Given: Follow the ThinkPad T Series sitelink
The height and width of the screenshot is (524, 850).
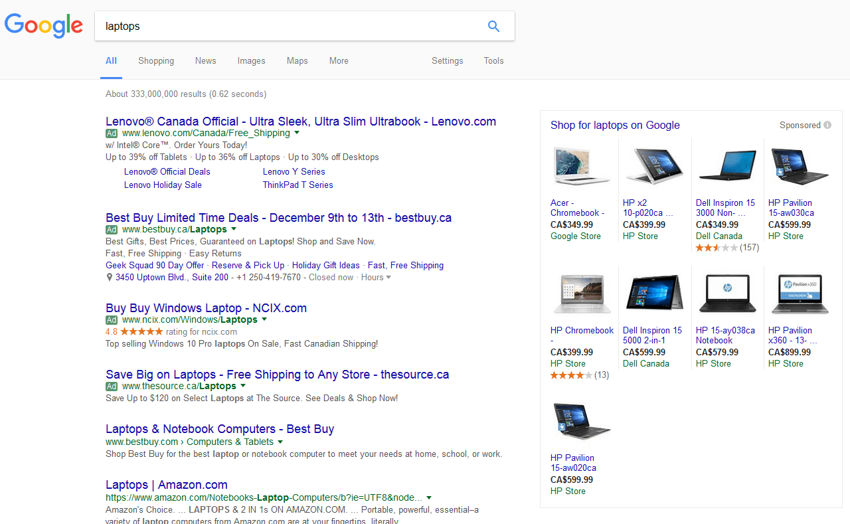Looking at the screenshot, I should pos(297,185).
